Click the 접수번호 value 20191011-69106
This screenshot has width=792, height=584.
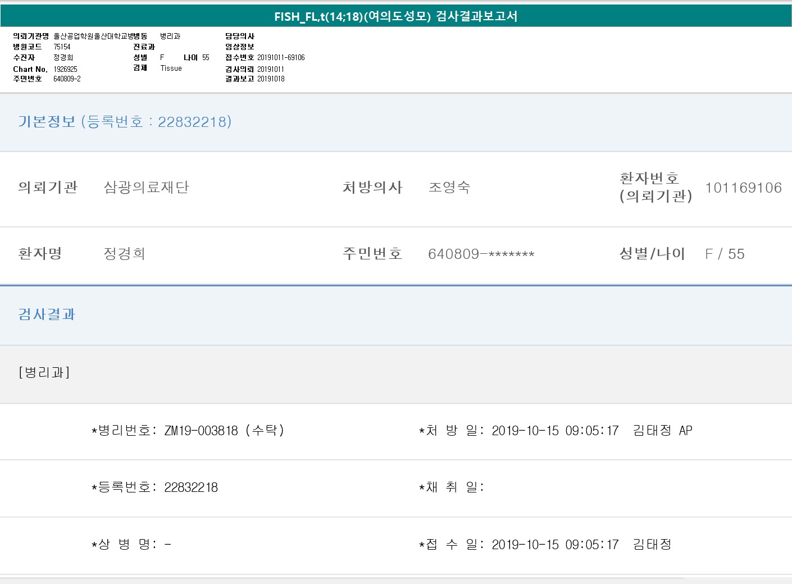(x=281, y=57)
